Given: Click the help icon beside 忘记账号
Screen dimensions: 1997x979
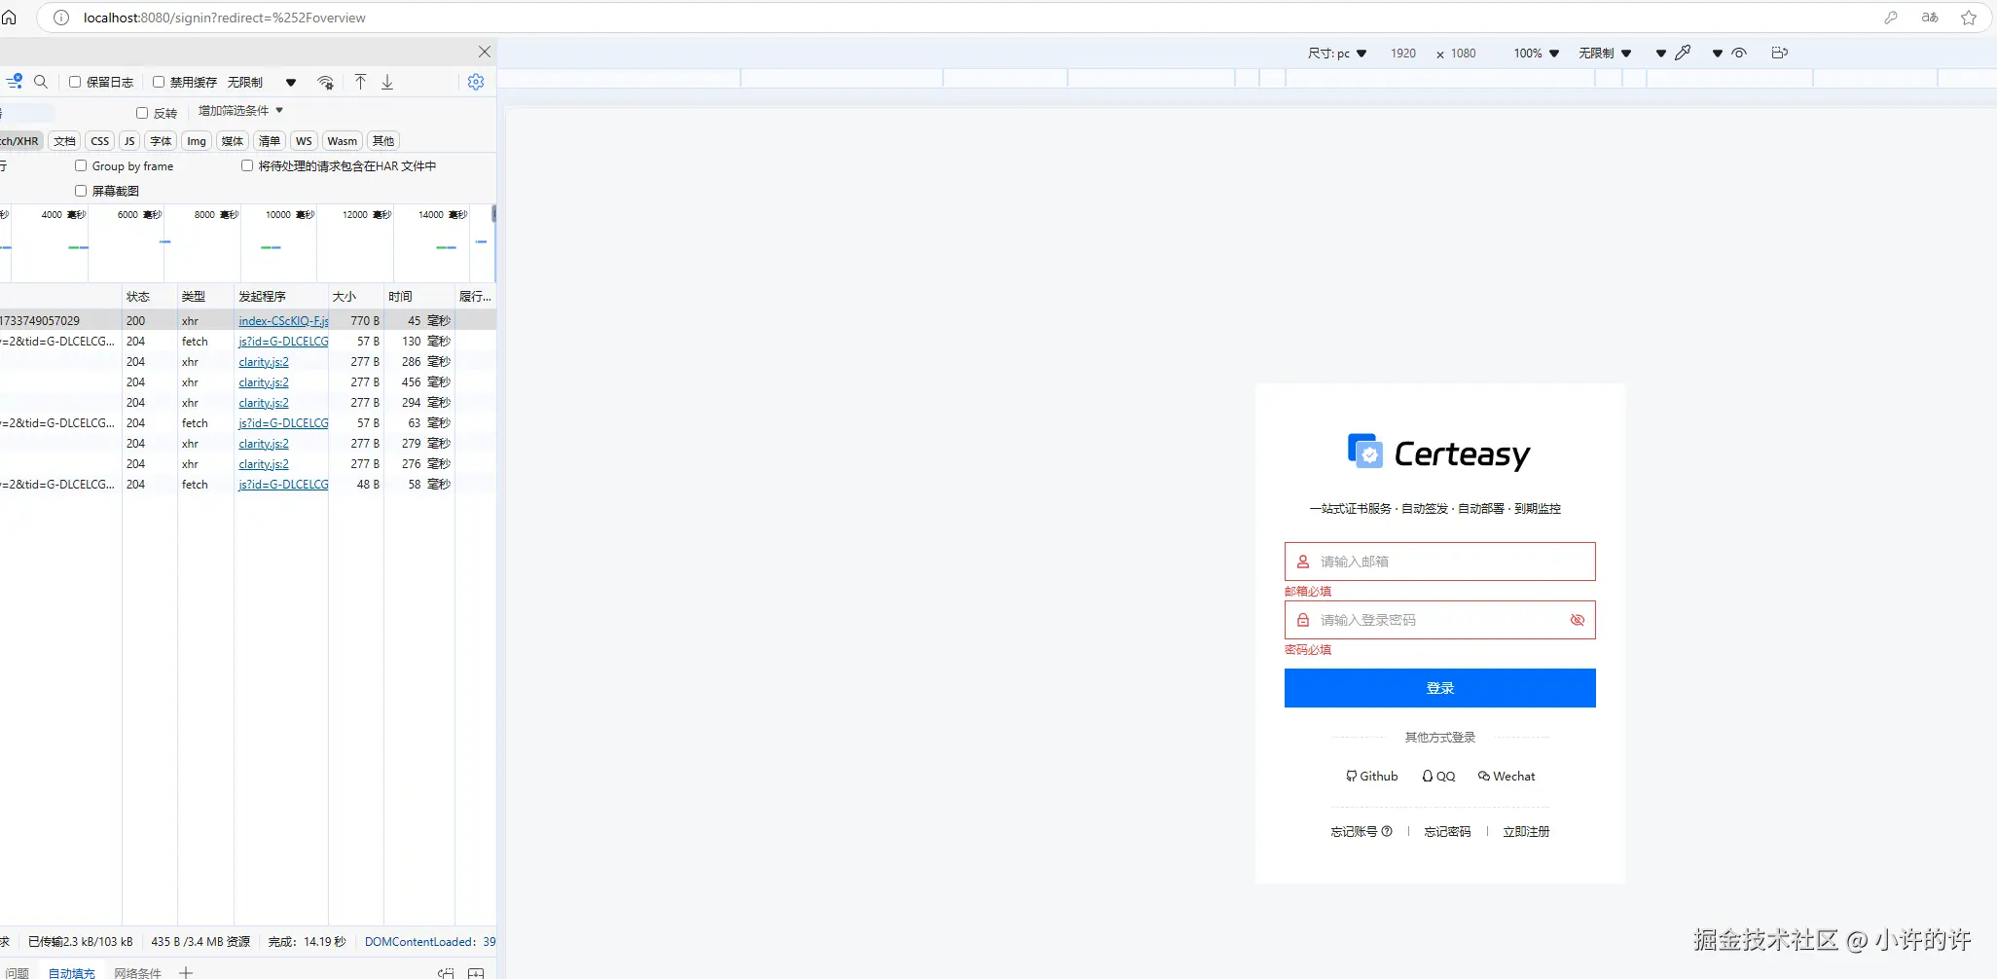Looking at the screenshot, I should pos(1387,831).
